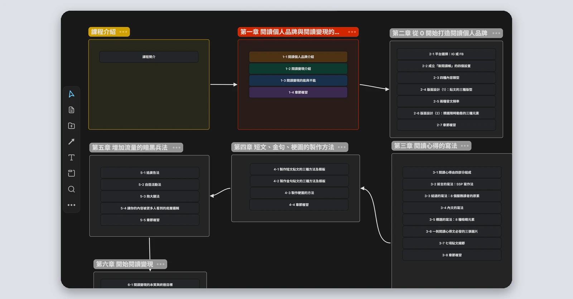Open the 3-2 SSP 寫作法 card
The width and height of the screenshot is (573, 299).
coord(452,184)
